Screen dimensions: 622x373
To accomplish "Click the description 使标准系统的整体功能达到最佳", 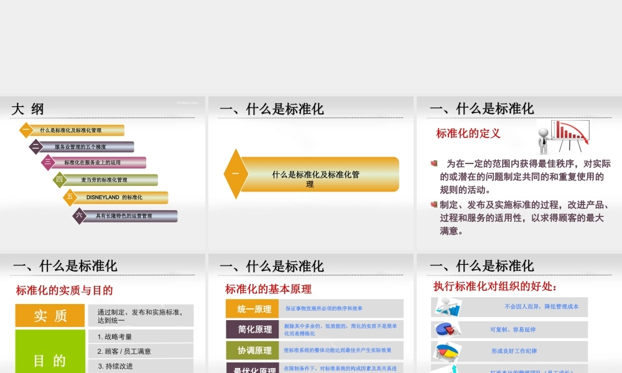I will click(x=338, y=350).
